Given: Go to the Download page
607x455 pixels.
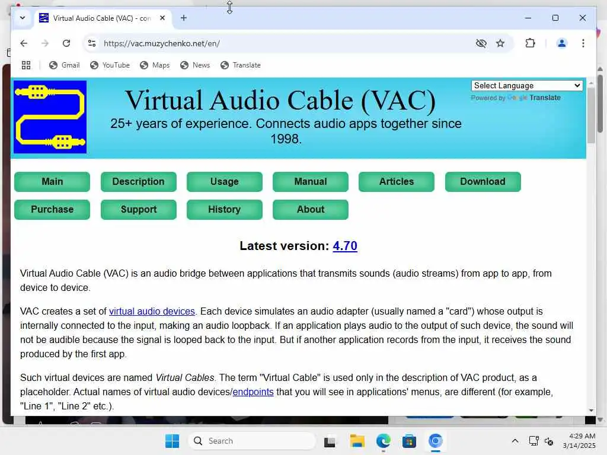Looking at the screenshot, I should click(x=483, y=181).
